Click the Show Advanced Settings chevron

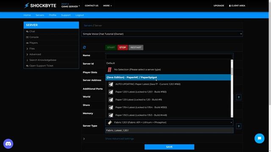click(84, 139)
